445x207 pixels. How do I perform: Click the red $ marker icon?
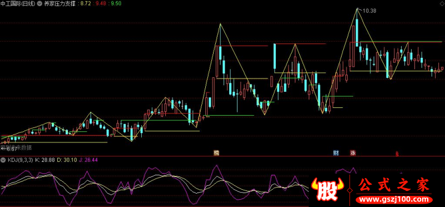pyautogui.click(x=397, y=154)
